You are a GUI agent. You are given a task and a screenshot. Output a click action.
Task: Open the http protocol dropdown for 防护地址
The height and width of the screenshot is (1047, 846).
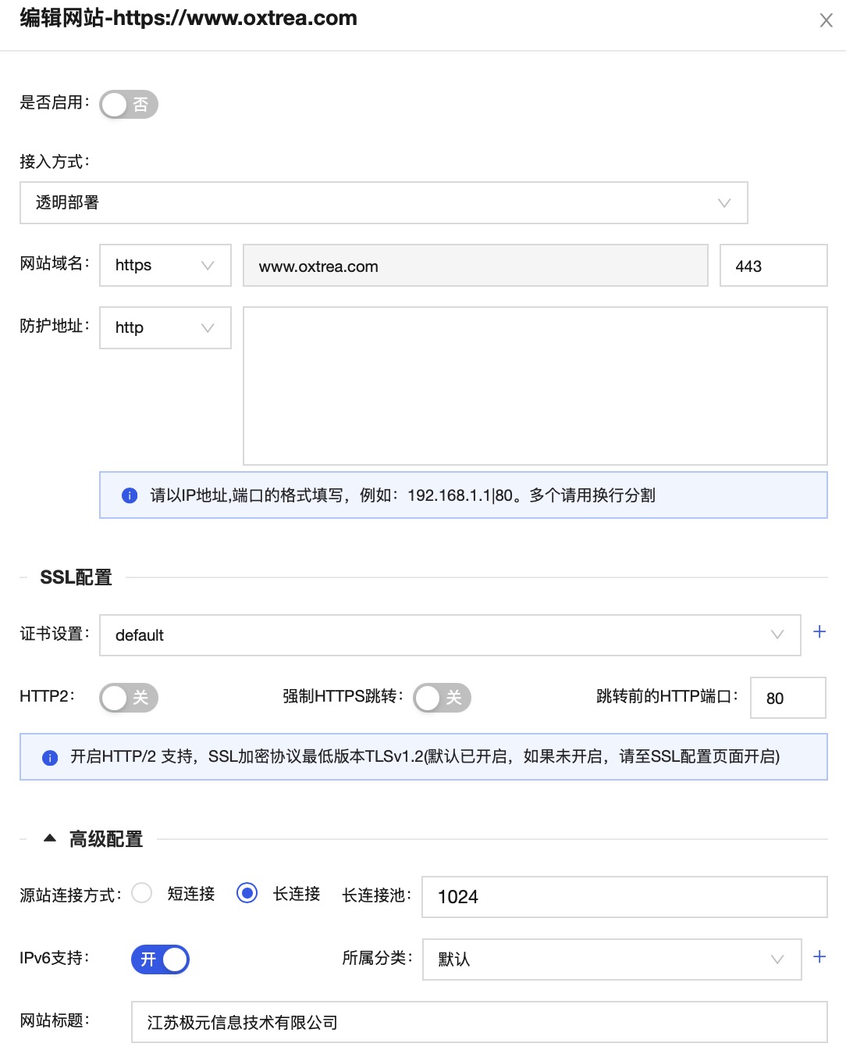[x=165, y=328]
